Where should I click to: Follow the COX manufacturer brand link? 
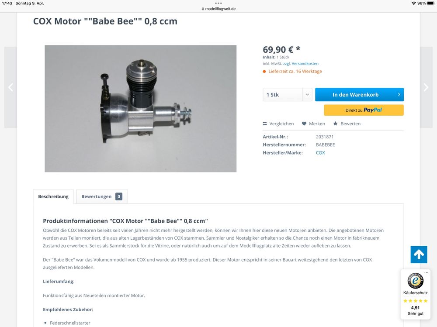(x=320, y=153)
